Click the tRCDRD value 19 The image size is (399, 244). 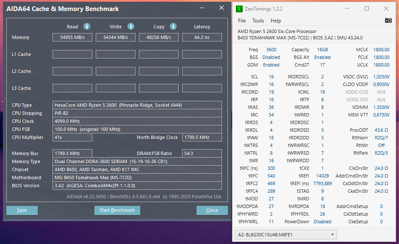[x=271, y=92]
